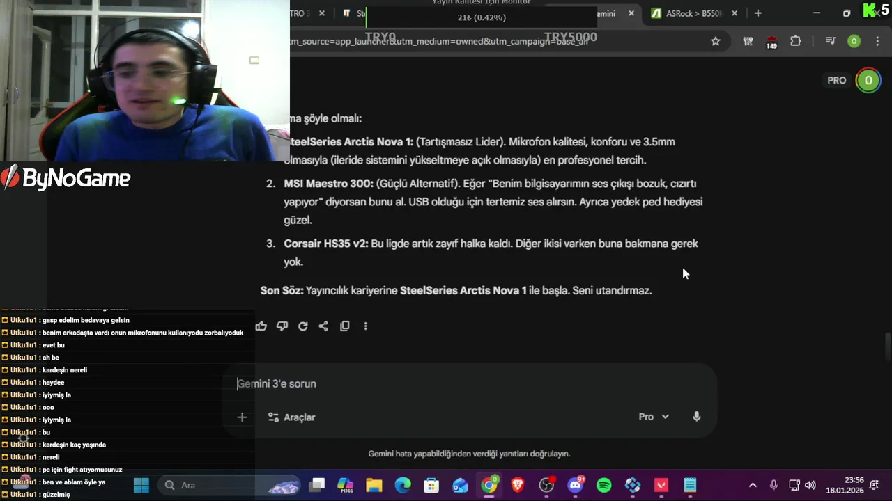Open Notepad from taskbar
Viewport: 892px width, 501px height.
click(x=690, y=485)
